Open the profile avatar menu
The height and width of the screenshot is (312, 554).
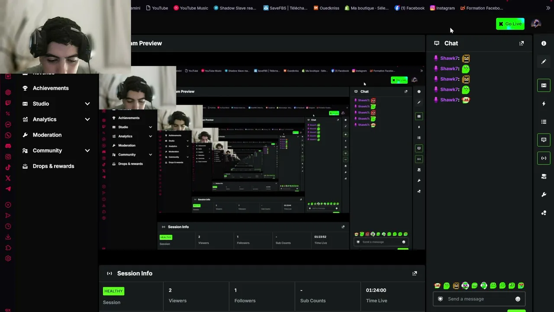536,24
